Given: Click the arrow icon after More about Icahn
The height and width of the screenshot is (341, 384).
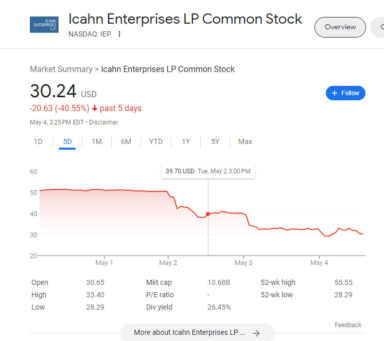Looking at the screenshot, I should click(256, 333).
